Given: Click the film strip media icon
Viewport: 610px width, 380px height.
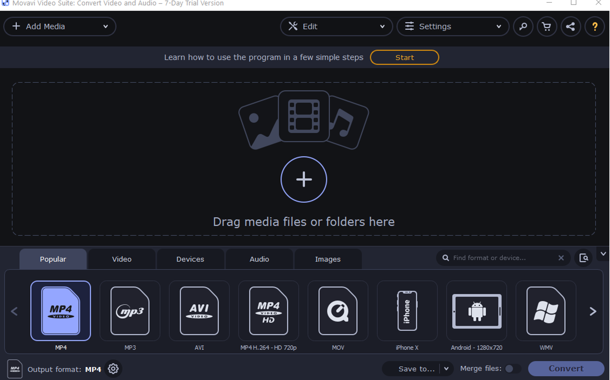Looking at the screenshot, I should click(x=304, y=116).
